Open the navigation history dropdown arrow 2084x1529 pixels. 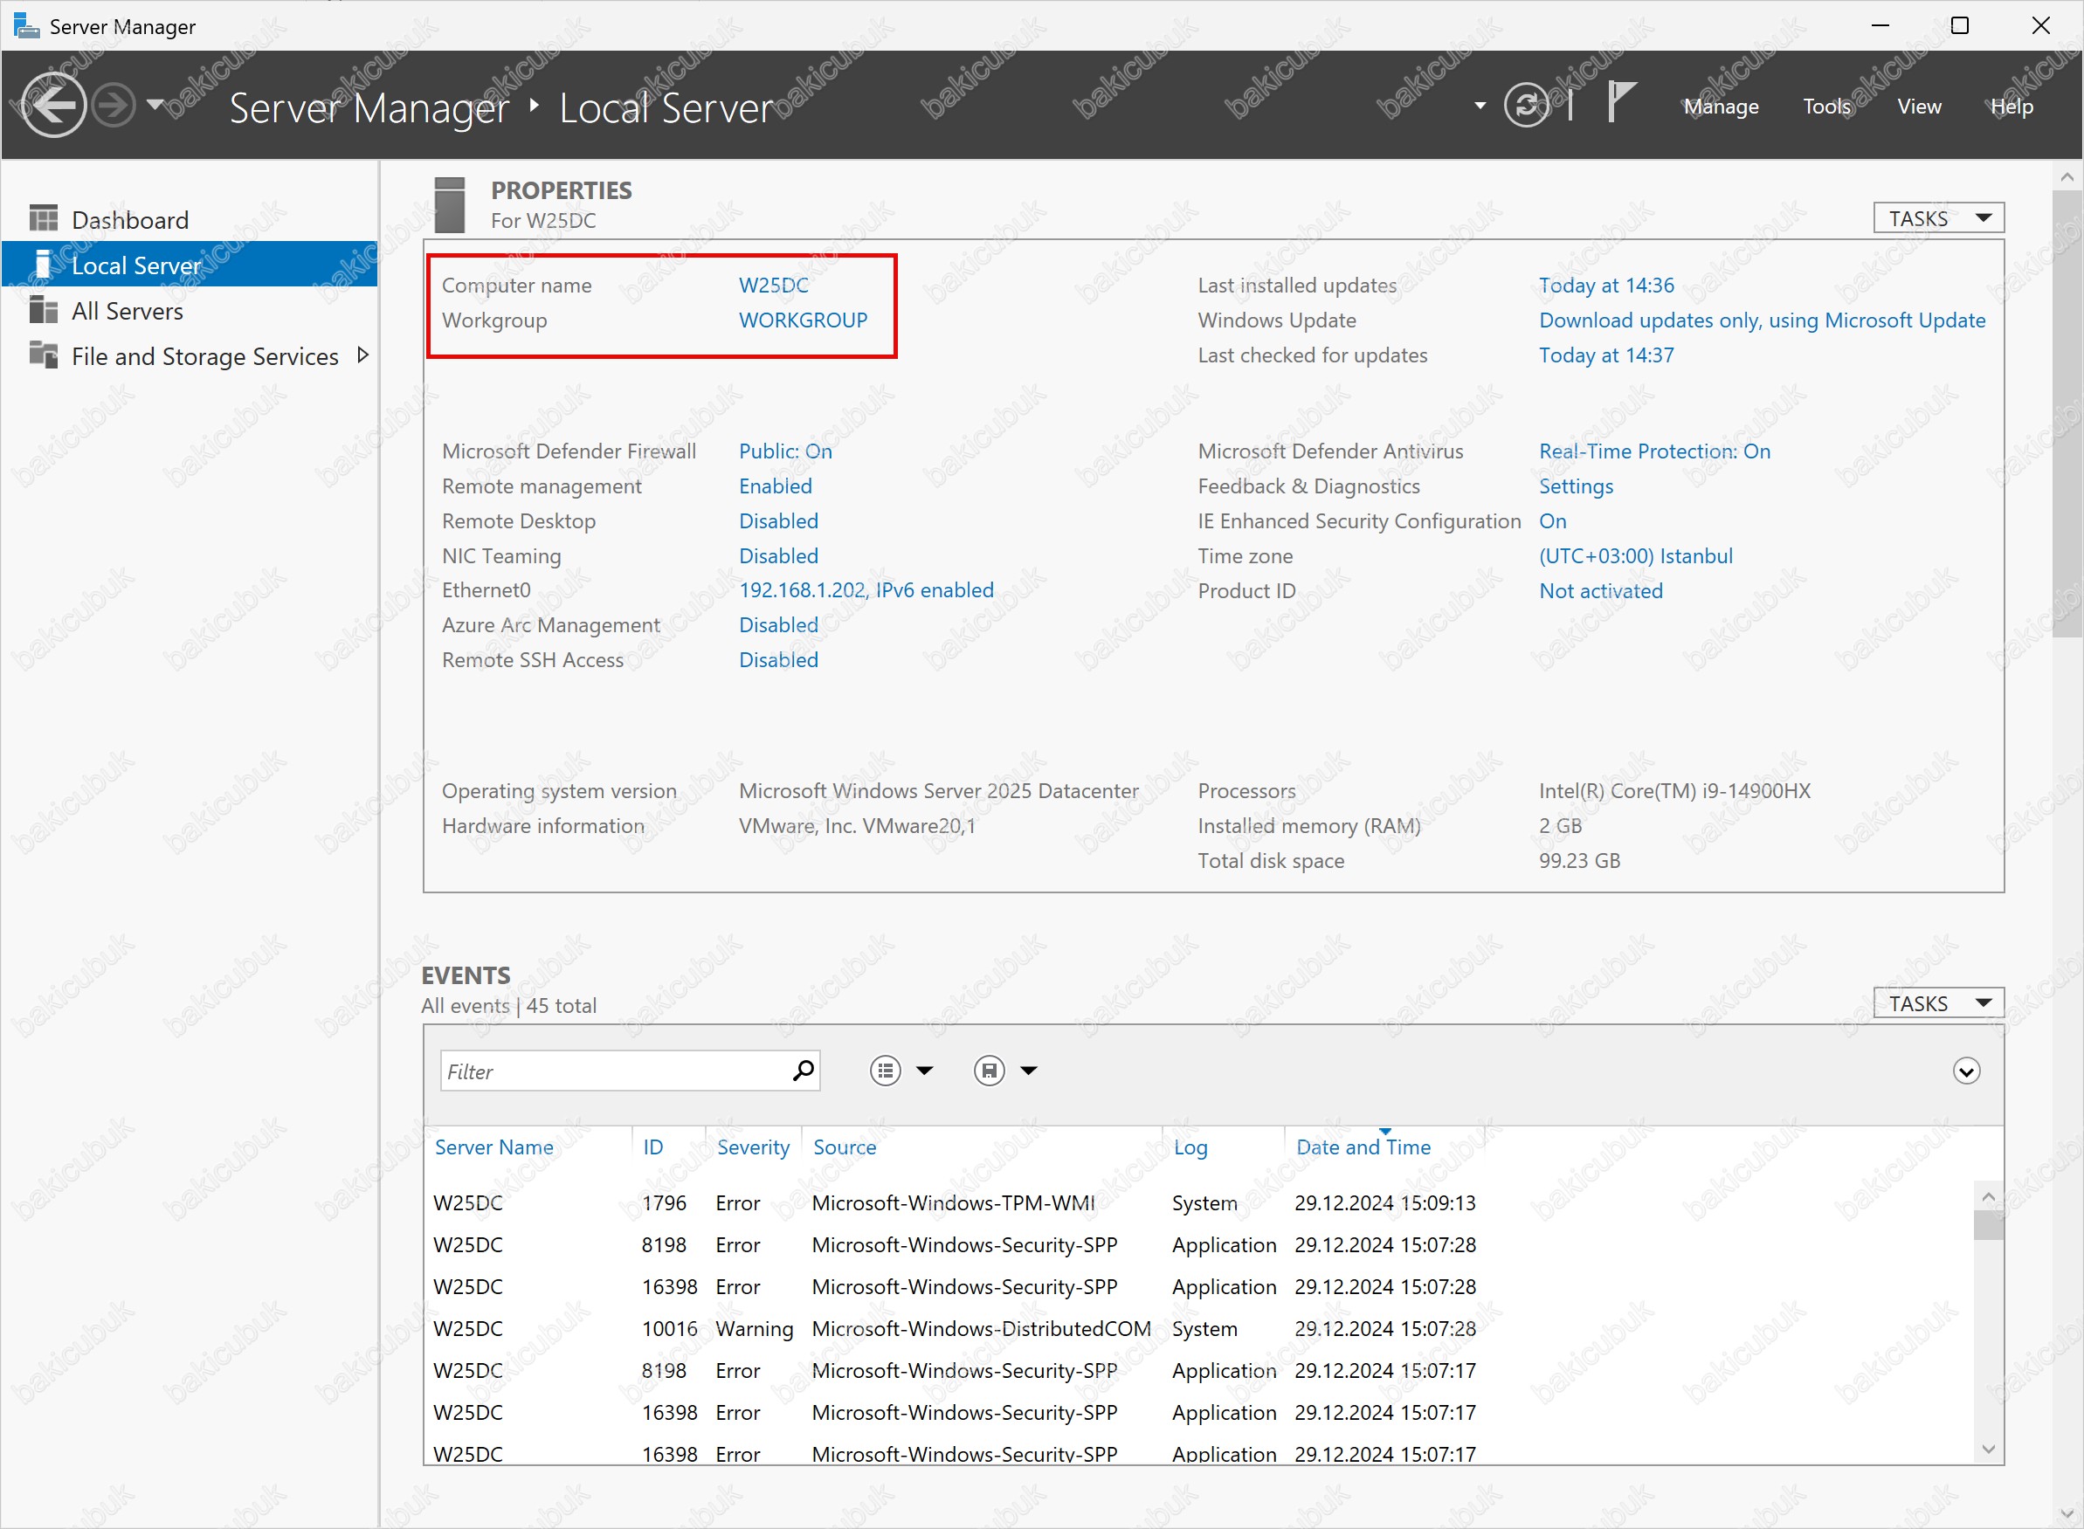point(155,104)
